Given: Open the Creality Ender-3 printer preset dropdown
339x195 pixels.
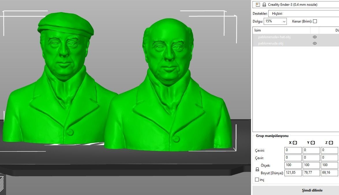Looking at the screenshot, I should 296,5.
